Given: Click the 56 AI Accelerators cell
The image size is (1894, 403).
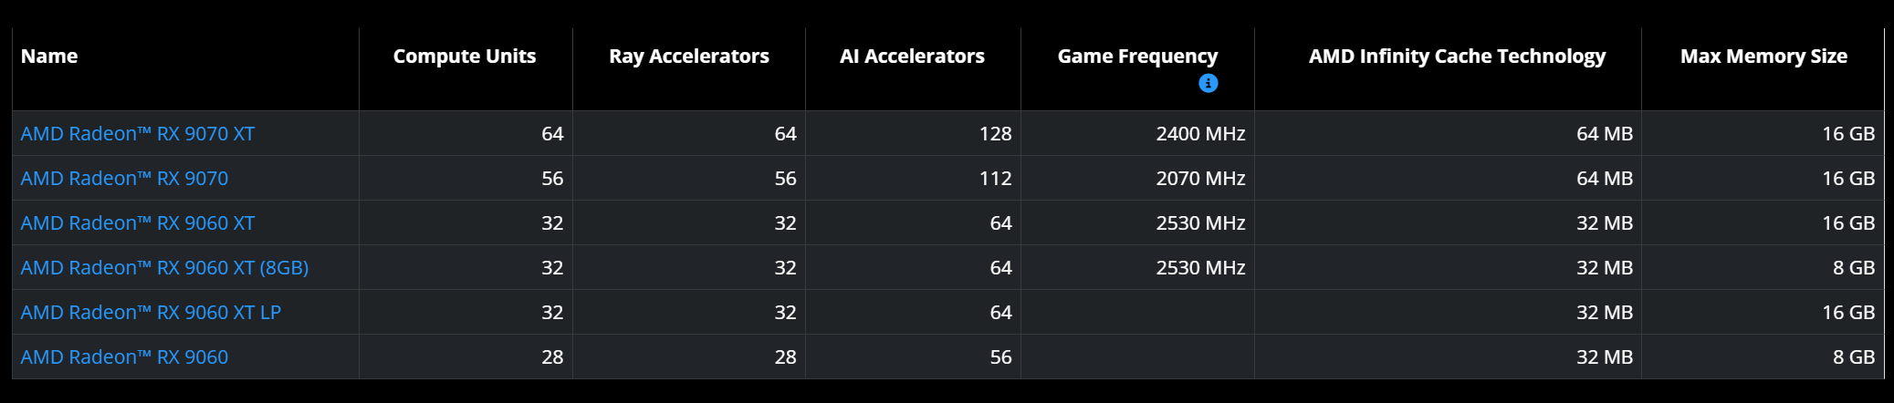Looking at the screenshot, I should pos(999,357).
